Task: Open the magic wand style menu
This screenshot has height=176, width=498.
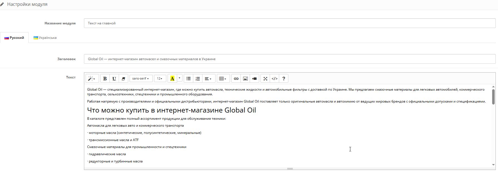Action: (92, 78)
